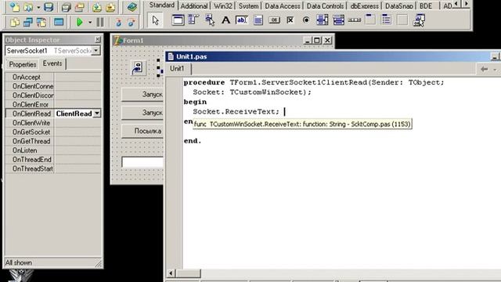
Task: Pick the GroupBox component
Action: [370, 20]
